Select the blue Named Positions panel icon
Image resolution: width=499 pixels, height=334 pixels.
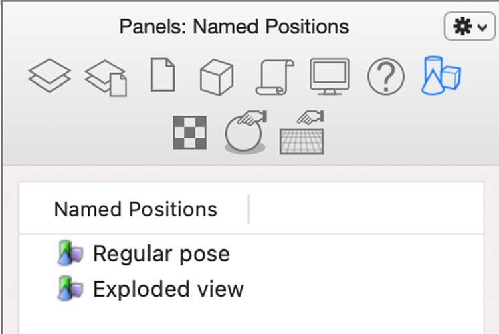(441, 75)
